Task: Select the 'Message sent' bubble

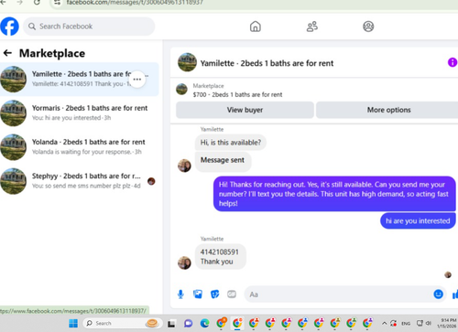Action: pos(223,161)
